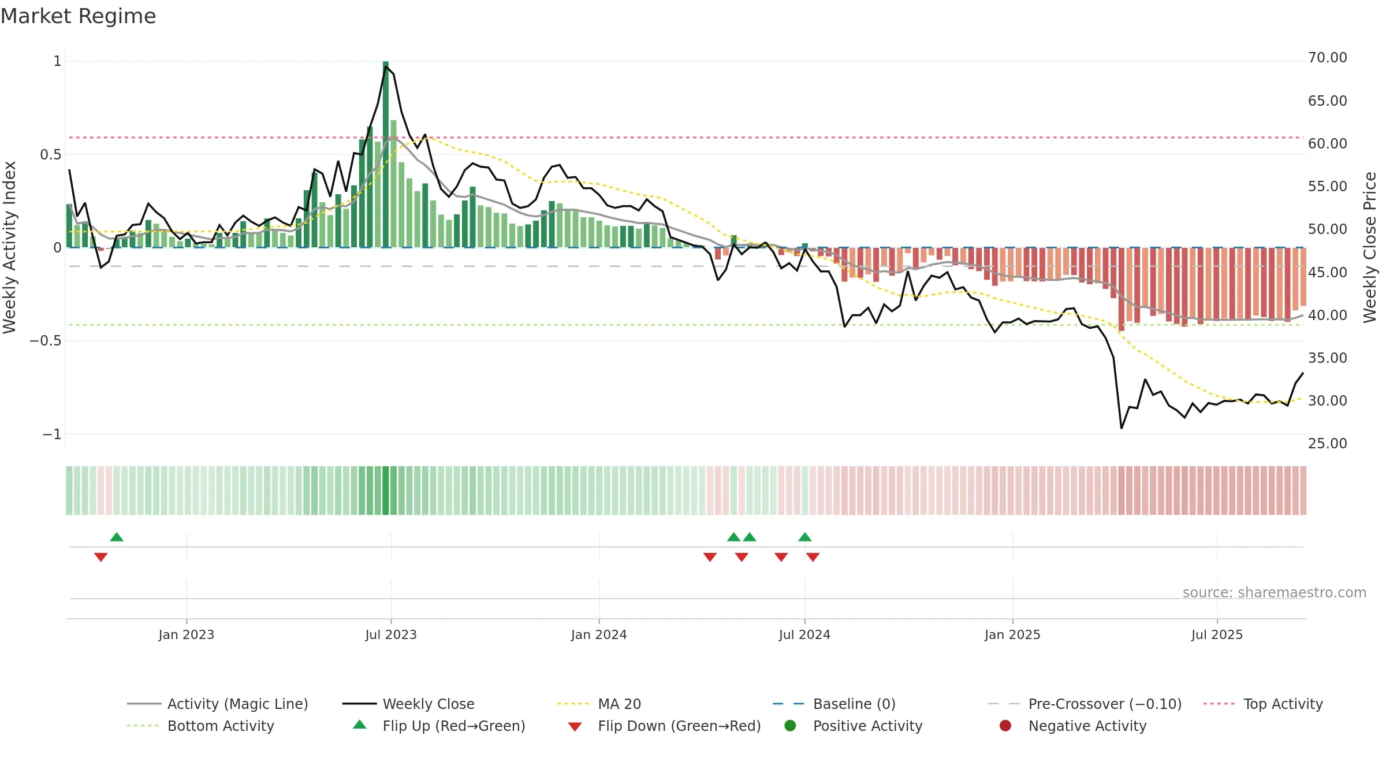
Task: Toggle the Bottom Activity legend entry
Action: point(200,726)
